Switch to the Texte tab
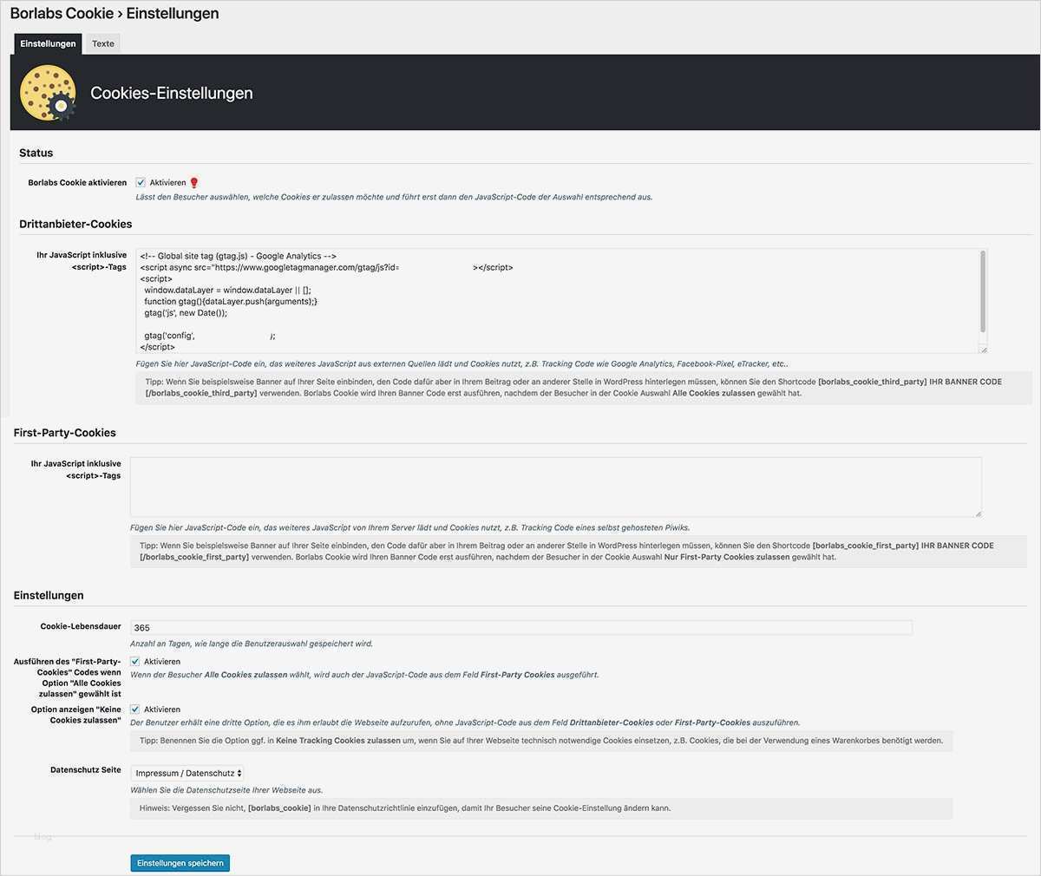This screenshot has width=1041, height=876. [103, 43]
